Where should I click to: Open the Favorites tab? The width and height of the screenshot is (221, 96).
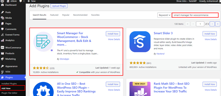point(95,15)
